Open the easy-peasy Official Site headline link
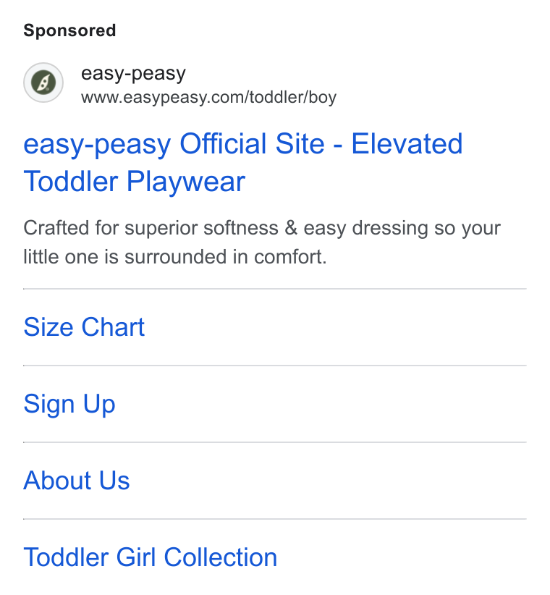The image size is (550, 595). [x=243, y=162]
